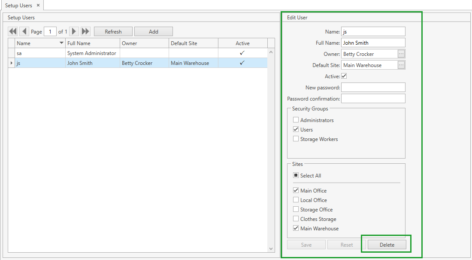The width and height of the screenshot is (472, 260).
Task: Go to the next page arrow
Action: [74, 31]
